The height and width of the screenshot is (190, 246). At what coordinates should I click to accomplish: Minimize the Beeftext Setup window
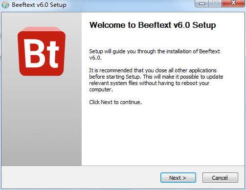pos(202,3)
